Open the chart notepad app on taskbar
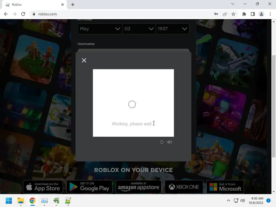This screenshot has width=276, height=207. click(x=68, y=201)
